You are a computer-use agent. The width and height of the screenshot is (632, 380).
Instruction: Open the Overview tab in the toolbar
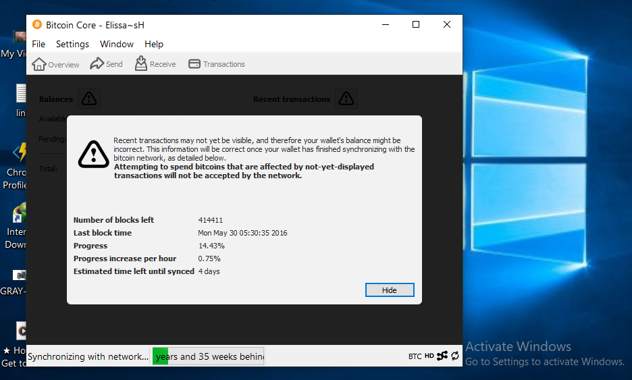point(55,64)
